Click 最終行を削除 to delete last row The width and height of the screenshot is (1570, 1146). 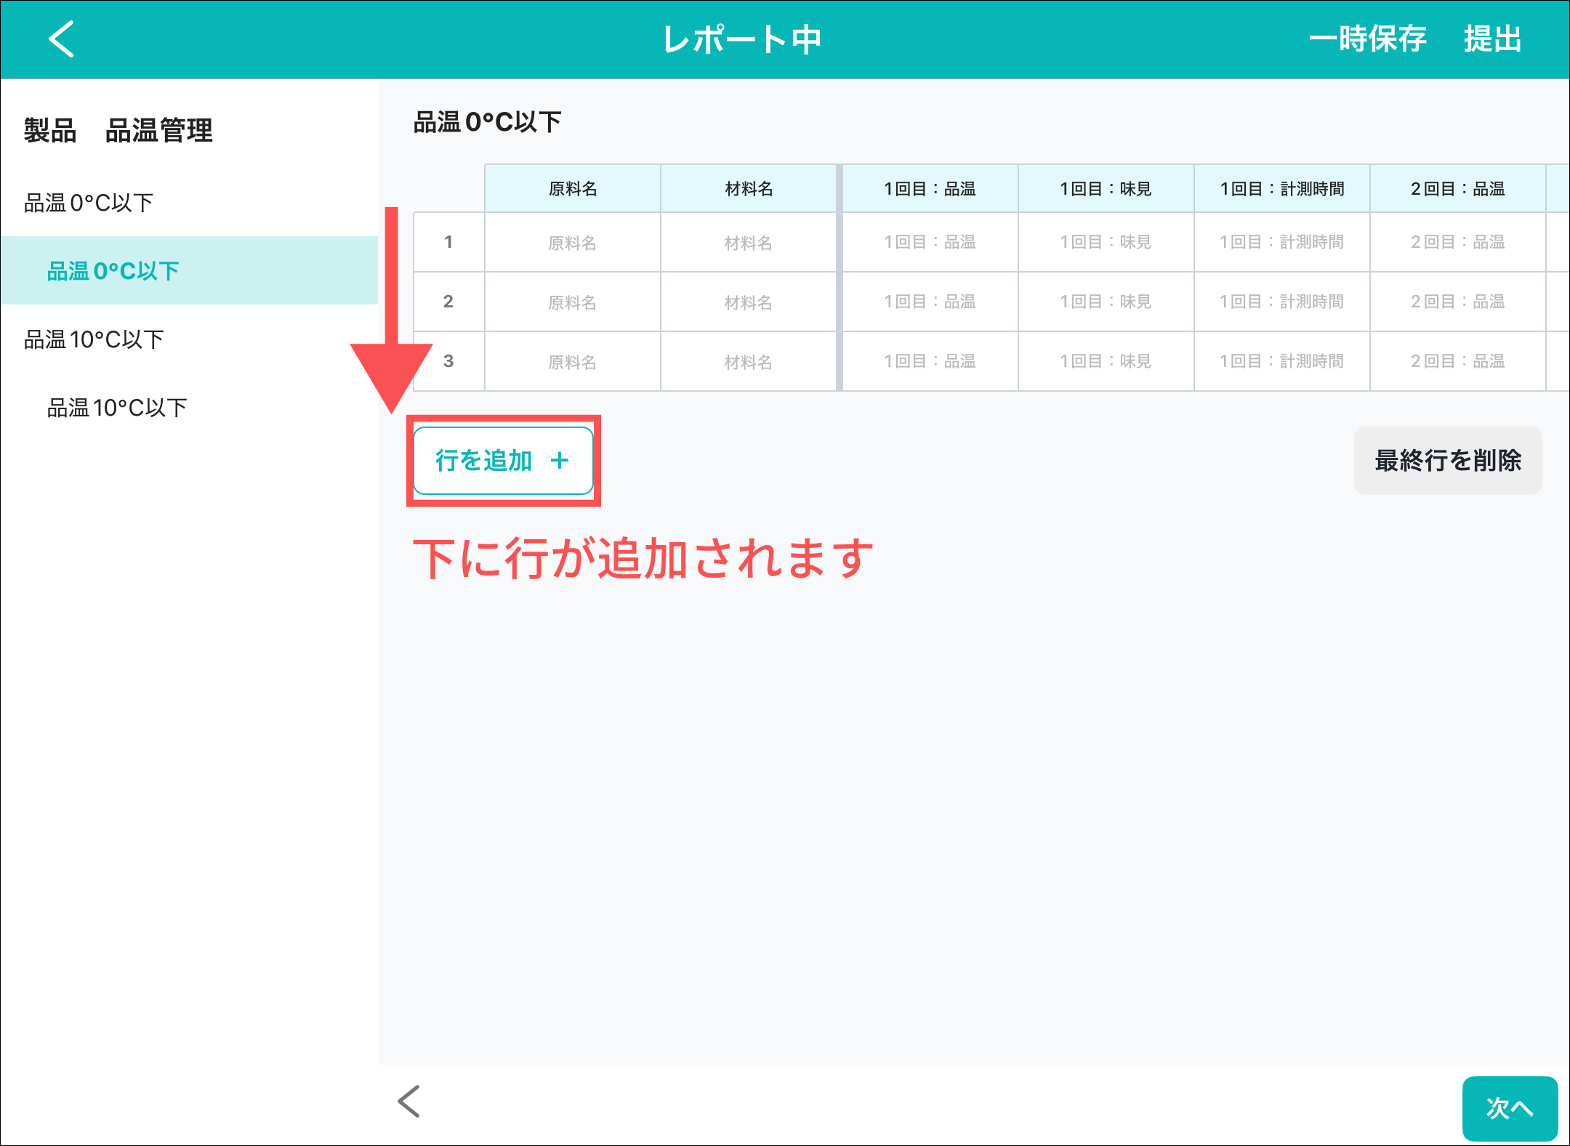click(1447, 461)
